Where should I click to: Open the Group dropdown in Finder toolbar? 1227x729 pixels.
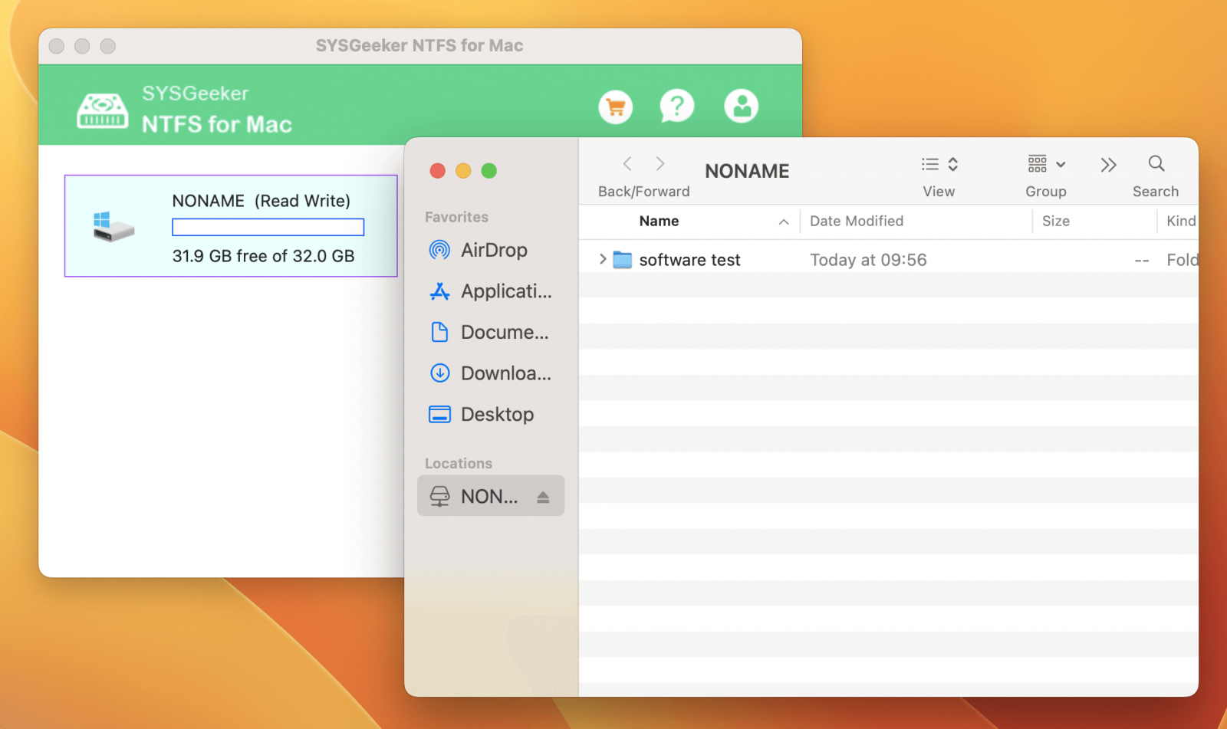click(x=1044, y=163)
